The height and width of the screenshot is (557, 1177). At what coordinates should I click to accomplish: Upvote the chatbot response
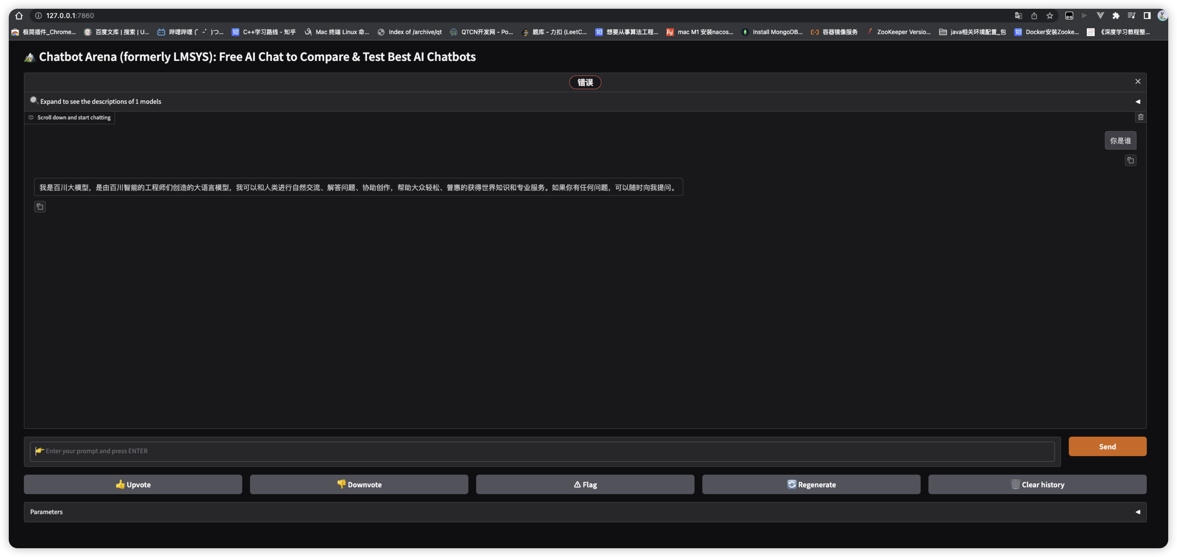click(133, 484)
